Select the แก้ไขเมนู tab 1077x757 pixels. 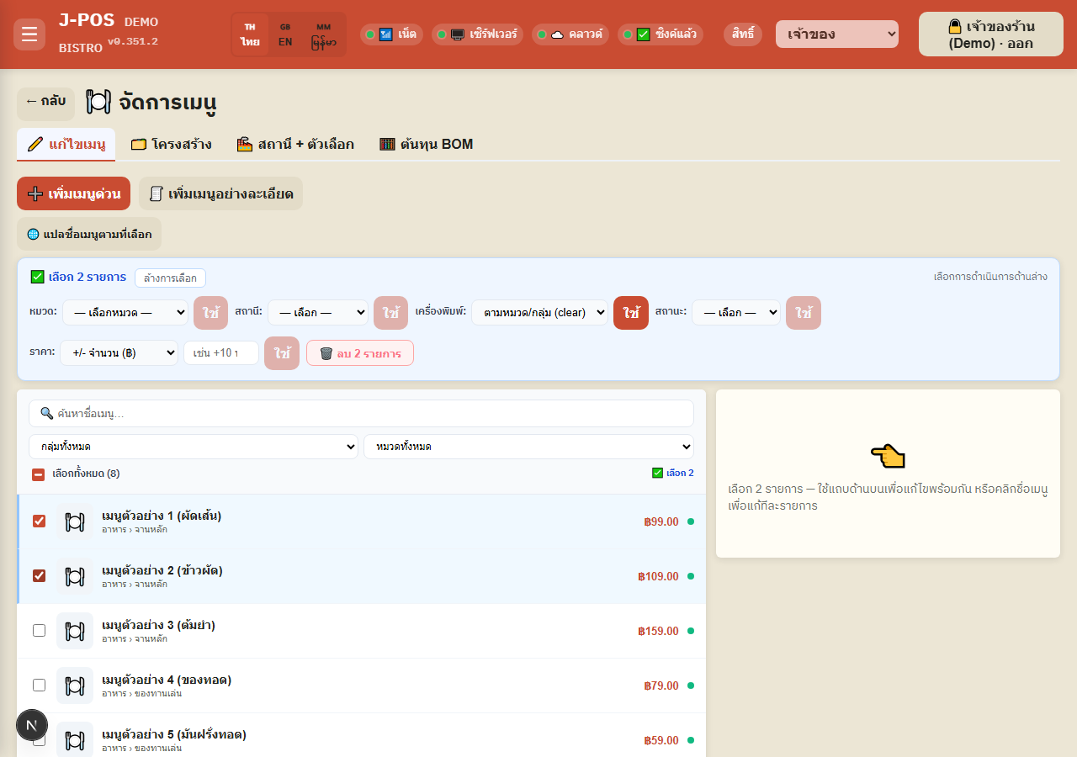(x=66, y=144)
